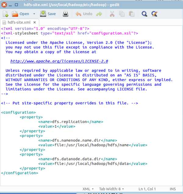183x194 pixels.
Task: Save the hdfs-site.xml file
Action: (48, 14)
